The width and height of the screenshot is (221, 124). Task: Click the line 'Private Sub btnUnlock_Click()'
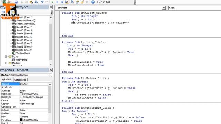pyautogui.click(x=85, y=78)
